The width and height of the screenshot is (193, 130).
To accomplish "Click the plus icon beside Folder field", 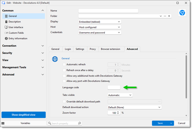I will click(169, 16).
